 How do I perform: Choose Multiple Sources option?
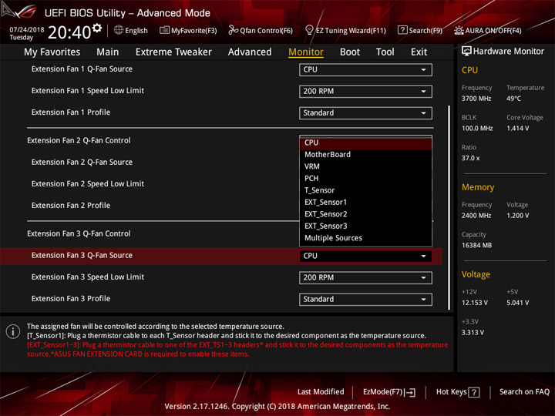coord(365,238)
